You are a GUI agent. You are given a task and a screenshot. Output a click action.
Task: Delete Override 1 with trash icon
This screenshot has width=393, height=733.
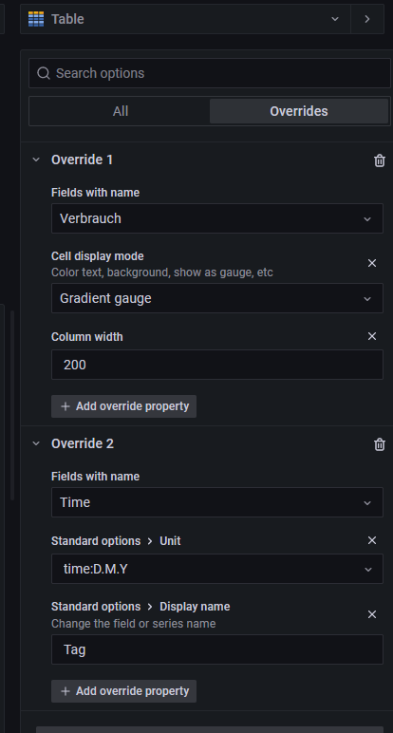[380, 160]
